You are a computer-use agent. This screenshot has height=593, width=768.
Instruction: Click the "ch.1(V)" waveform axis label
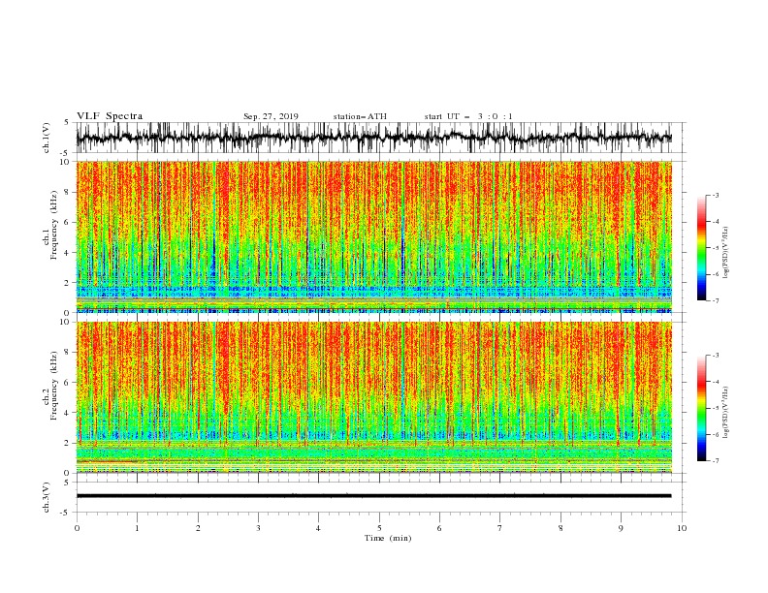pos(47,138)
